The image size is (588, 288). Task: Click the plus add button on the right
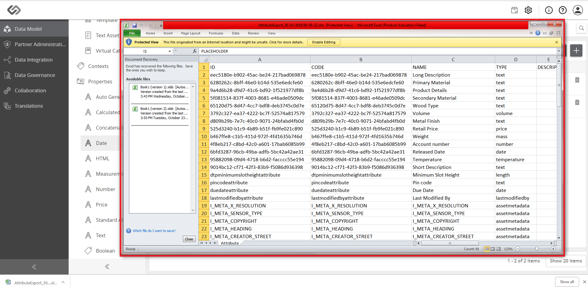576,50
